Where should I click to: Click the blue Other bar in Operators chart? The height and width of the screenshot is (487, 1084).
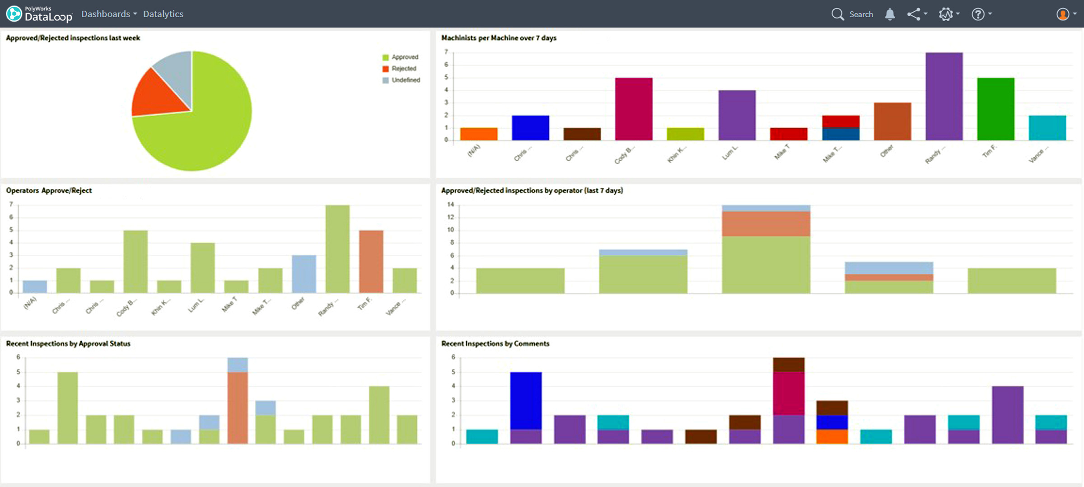(304, 274)
